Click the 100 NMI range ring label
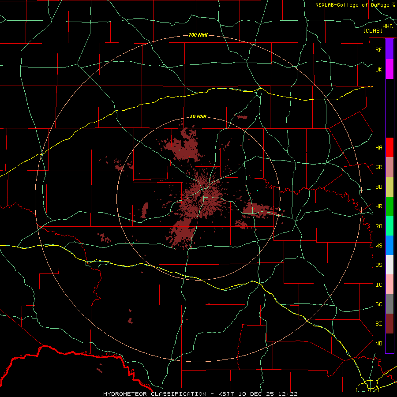 point(198,35)
